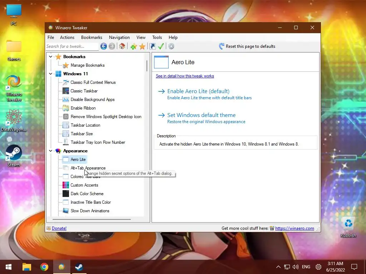
Task: Click Enable Aero Lite (default)
Action: pos(198,91)
